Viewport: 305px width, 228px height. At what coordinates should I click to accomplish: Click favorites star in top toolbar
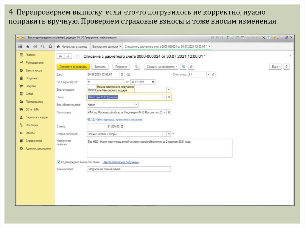(x=28, y=47)
